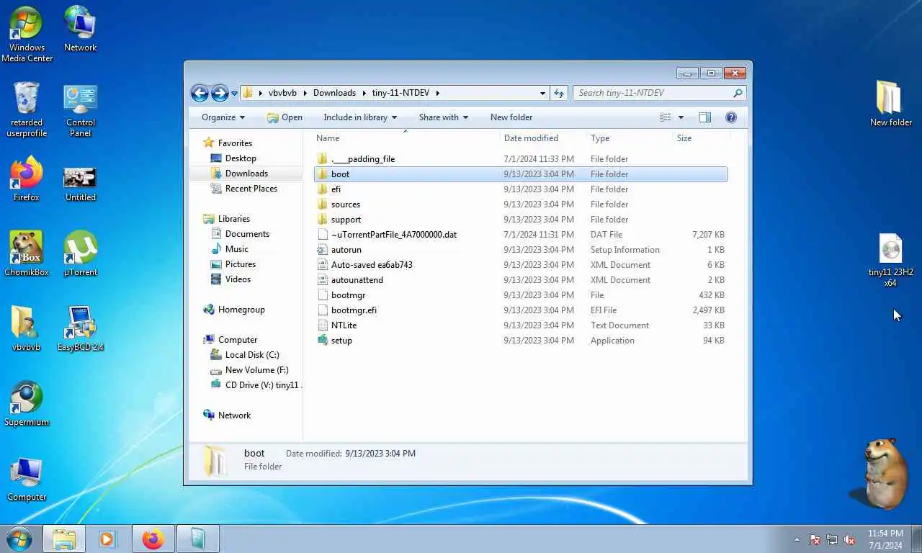Screen dimensions: 922x553
Task: Open Local Disk (C:) in navigation pane
Action: [252, 355]
